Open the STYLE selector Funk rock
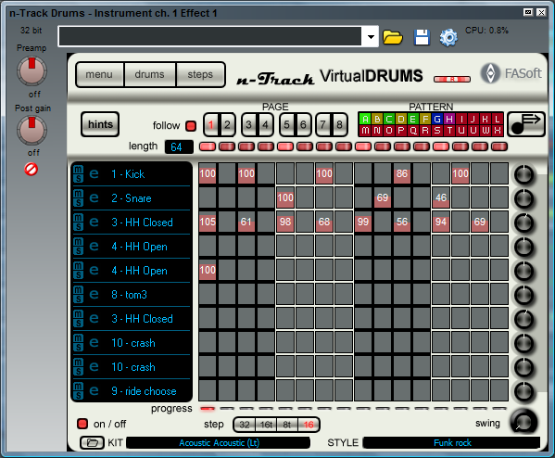The height and width of the screenshot is (458, 555). 452,443
